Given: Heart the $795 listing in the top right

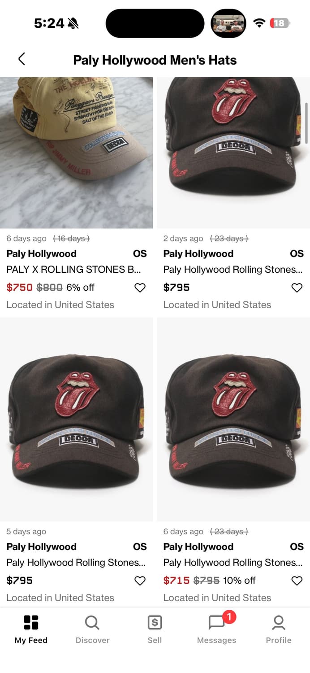Looking at the screenshot, I should pyautogui.click(x=297, y=288).
